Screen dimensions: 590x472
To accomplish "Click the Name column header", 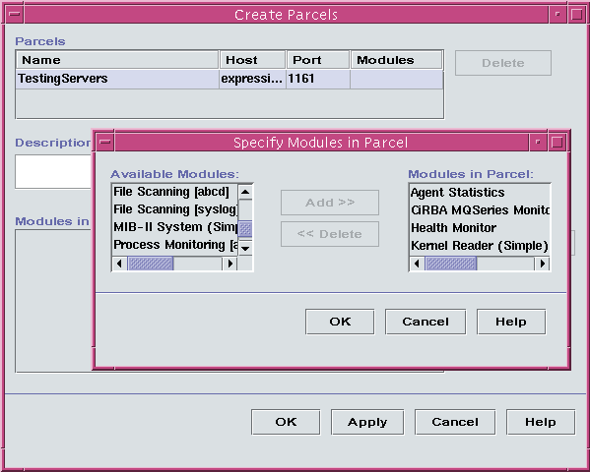I will [117, 60].
